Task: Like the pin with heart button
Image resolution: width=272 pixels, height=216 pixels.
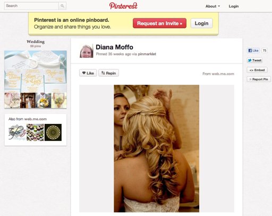Action: point(88,73)
